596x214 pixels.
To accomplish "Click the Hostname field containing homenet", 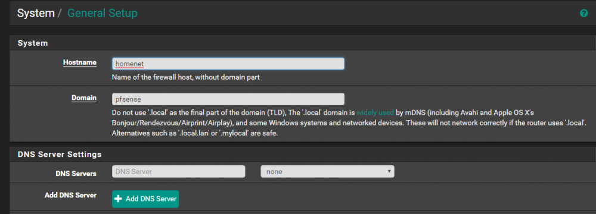I will pos(228,64).
